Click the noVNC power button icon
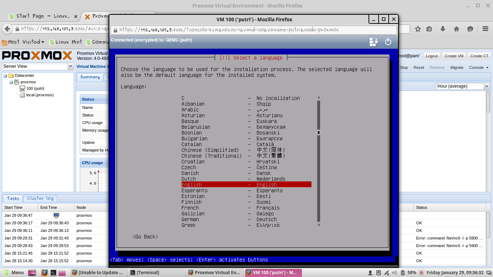Viewport: 493px width, 277px height. (388, 42)
